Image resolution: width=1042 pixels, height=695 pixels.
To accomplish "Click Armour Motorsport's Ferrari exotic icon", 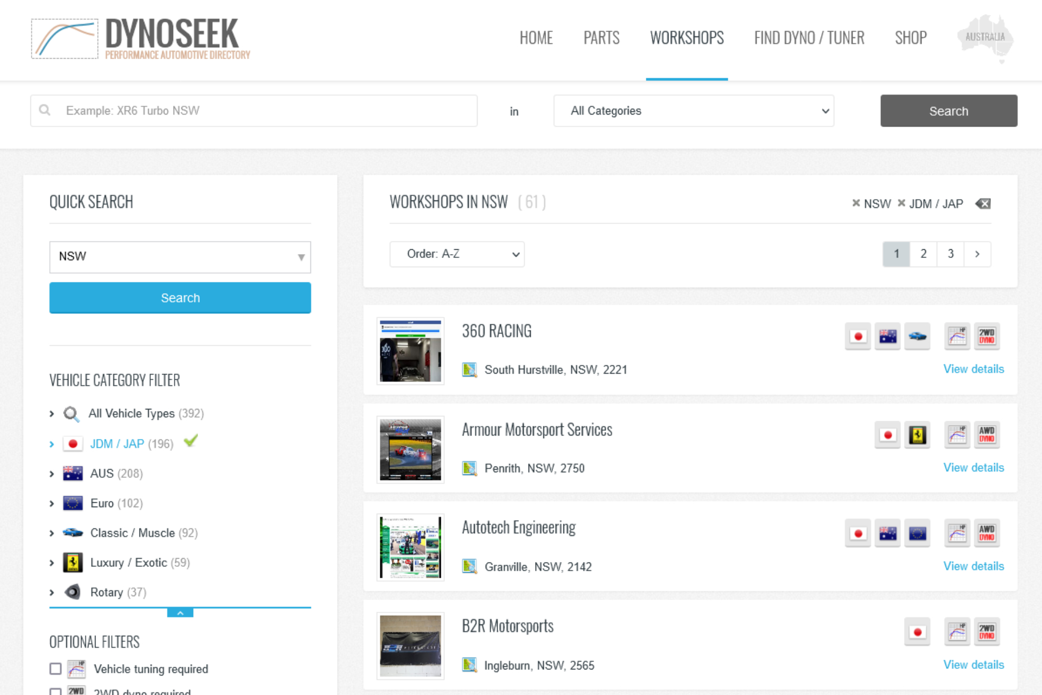I will (x=918, y=435).
